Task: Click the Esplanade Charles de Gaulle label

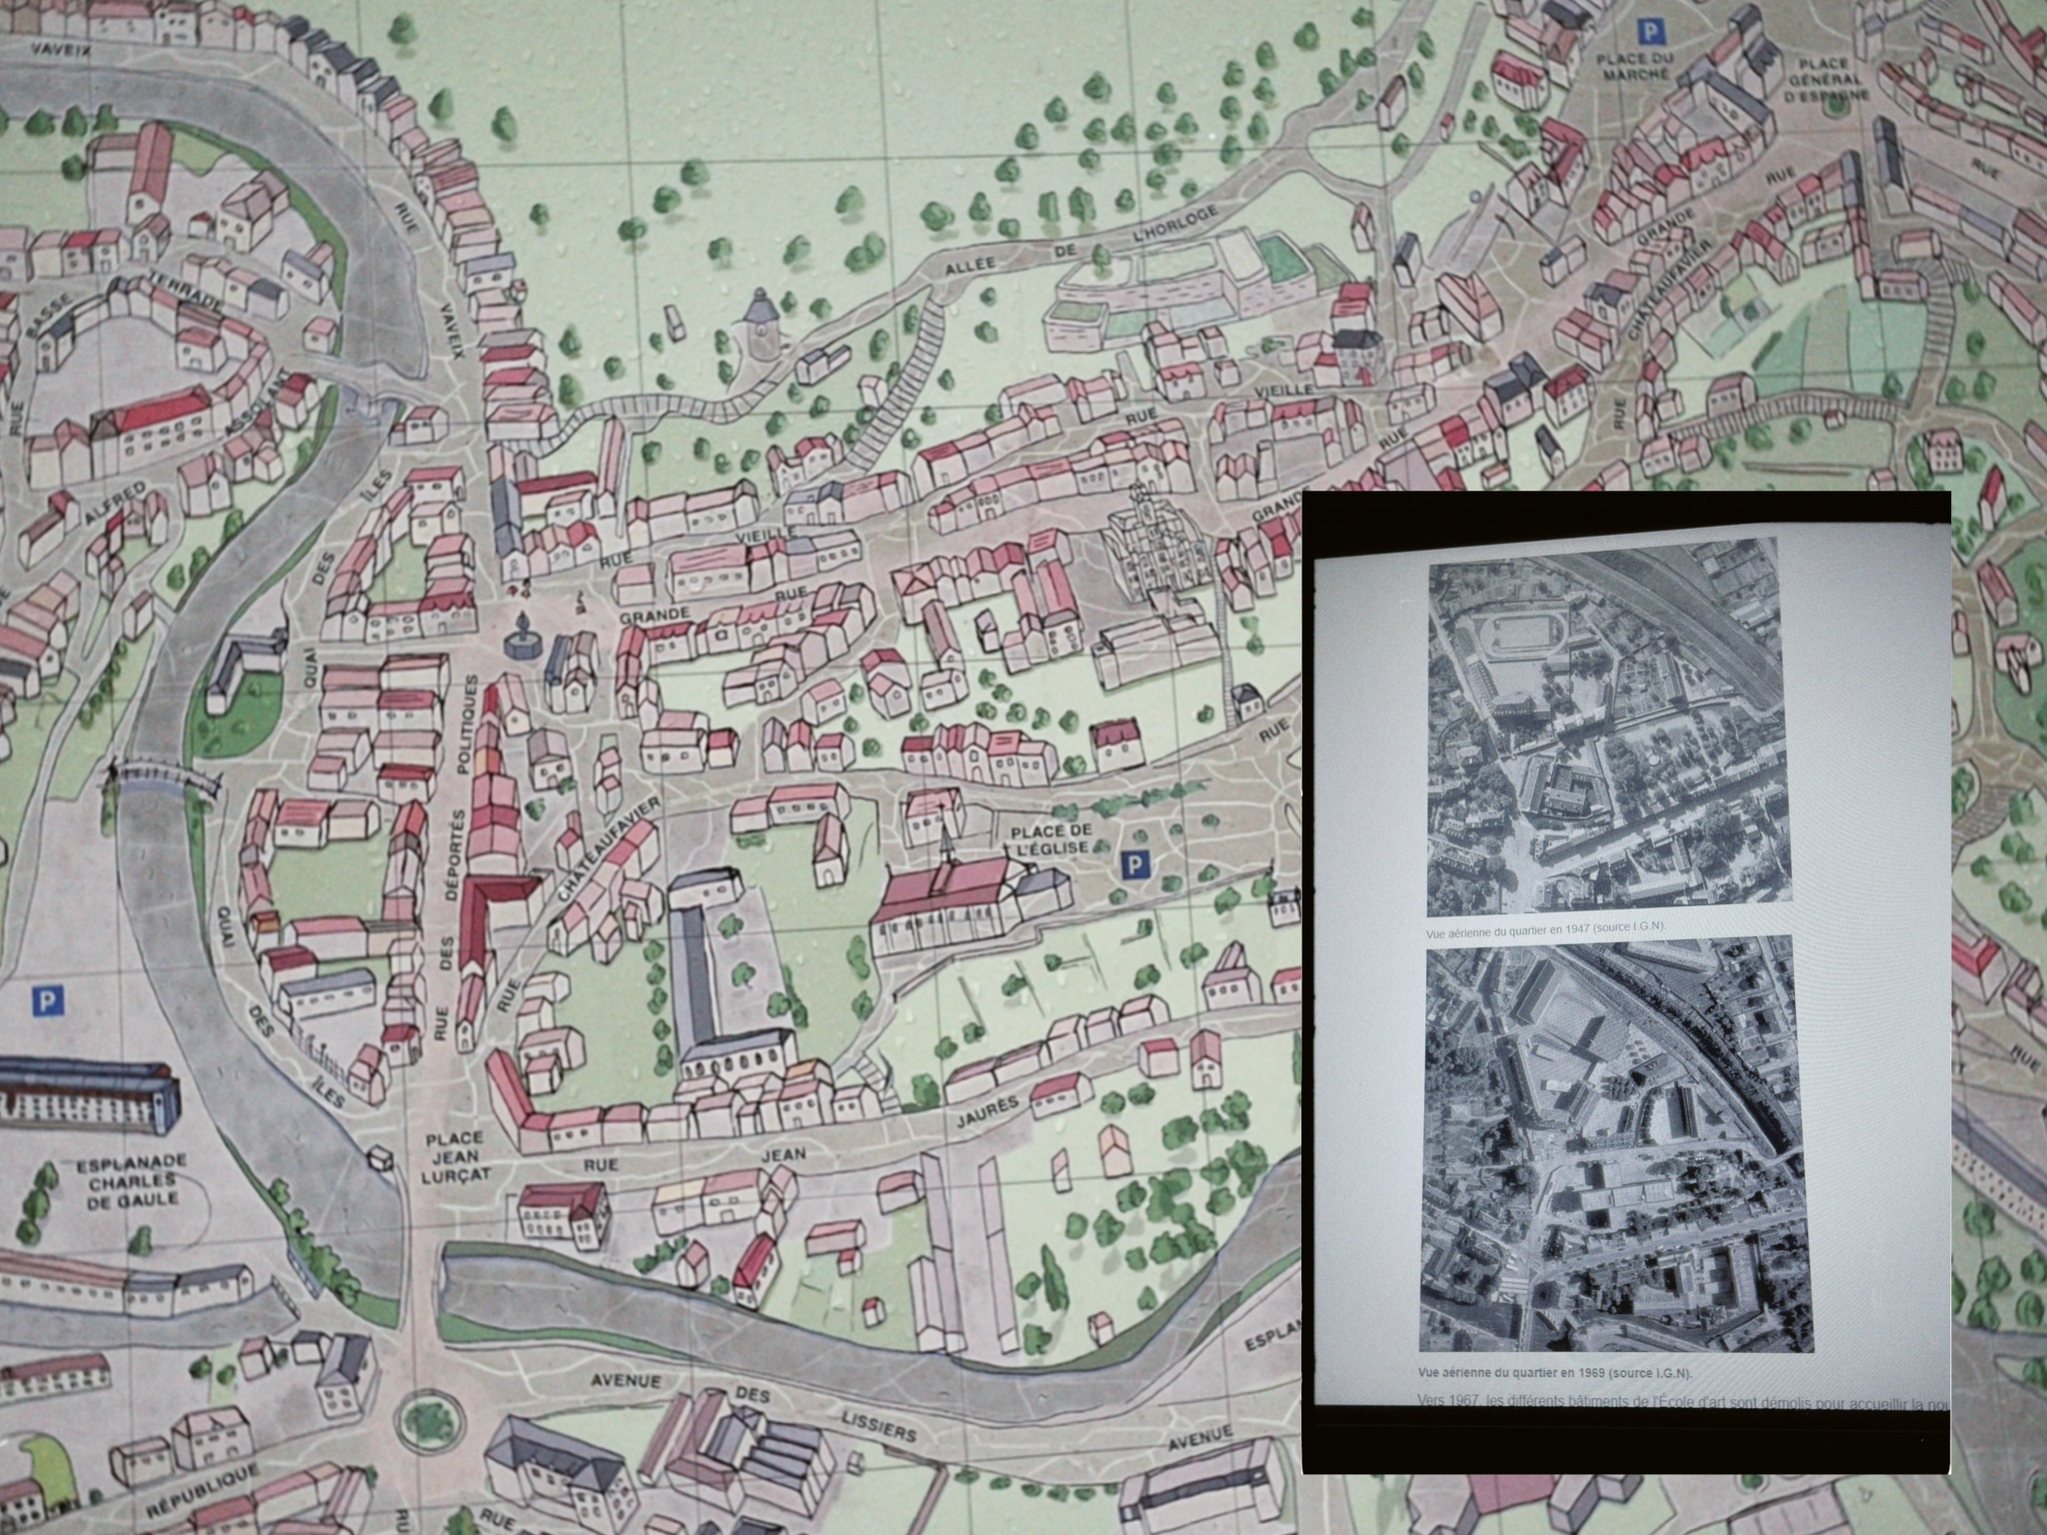Action: pos(131,1180)
